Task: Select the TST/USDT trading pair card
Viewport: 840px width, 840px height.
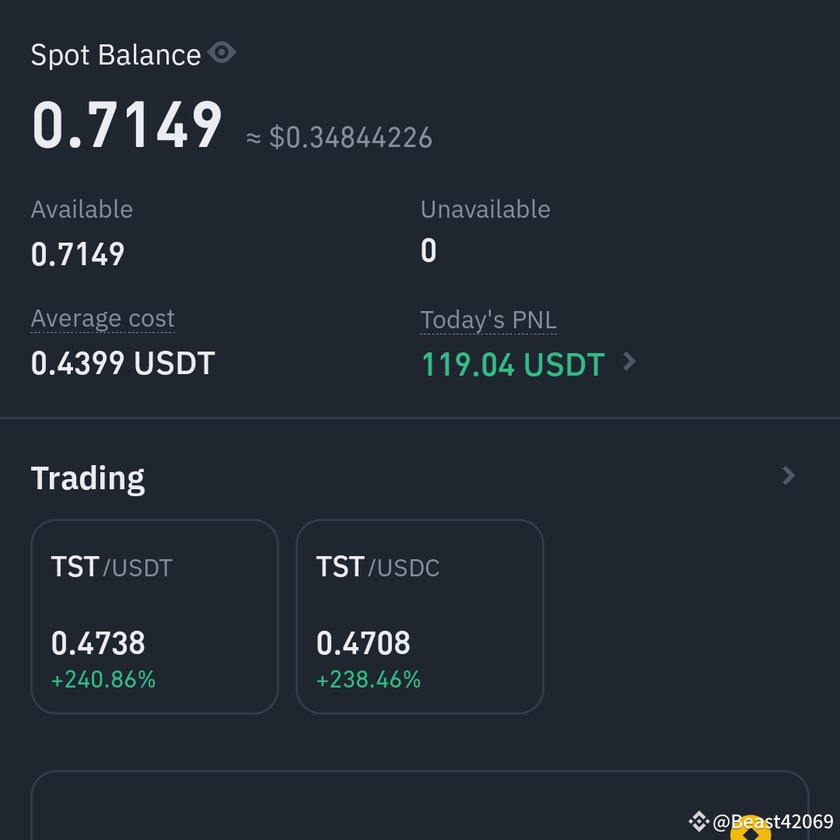Action: 154,616
